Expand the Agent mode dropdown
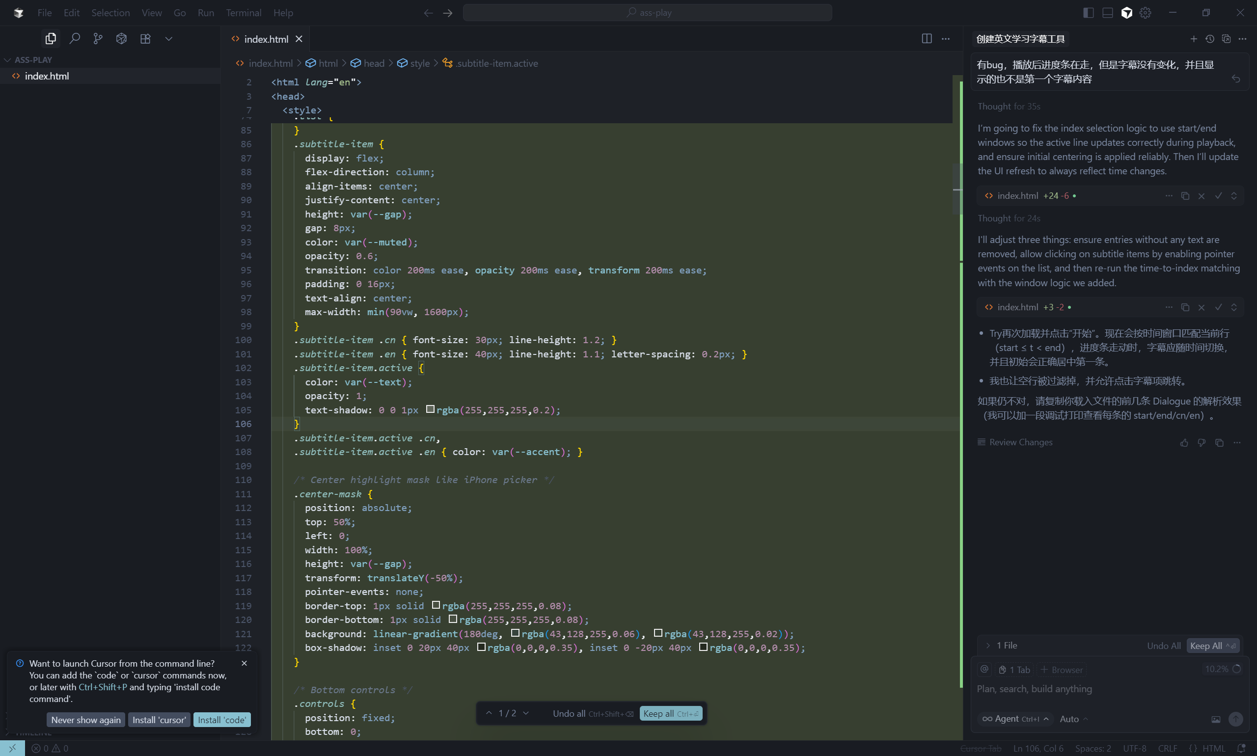The width and height of the screenshot is (1257, 756). [1015, 719]
